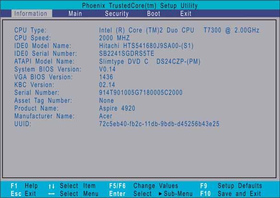
Task: Click the Change Values legend text
Action: 156,186
